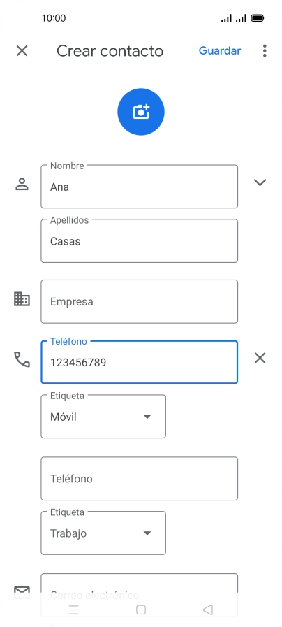
Task: Select the Empresa input field
Action: (x=140, y=301)
